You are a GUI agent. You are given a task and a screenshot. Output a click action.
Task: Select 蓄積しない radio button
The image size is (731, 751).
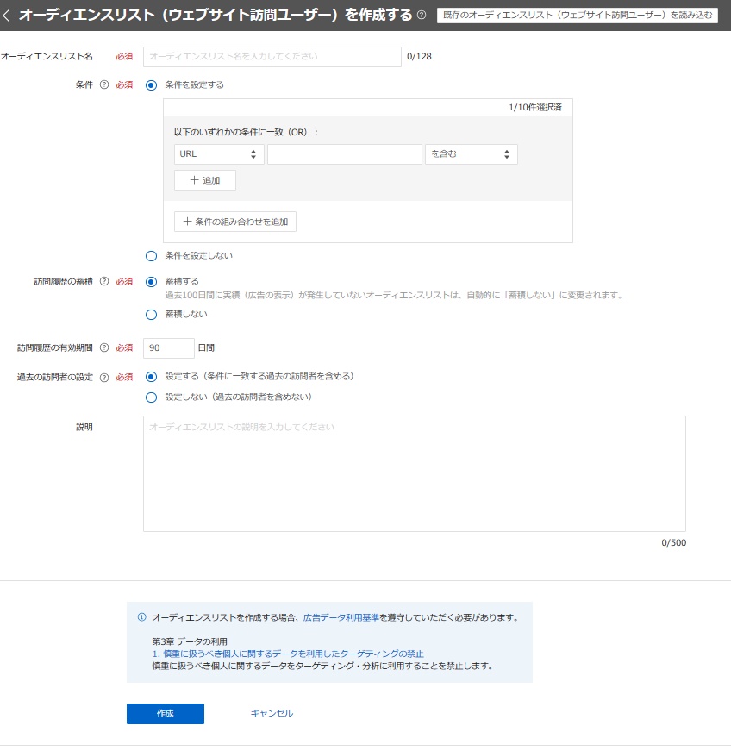152,315
